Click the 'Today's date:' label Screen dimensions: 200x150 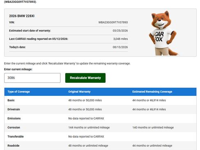tap(17, 47)
